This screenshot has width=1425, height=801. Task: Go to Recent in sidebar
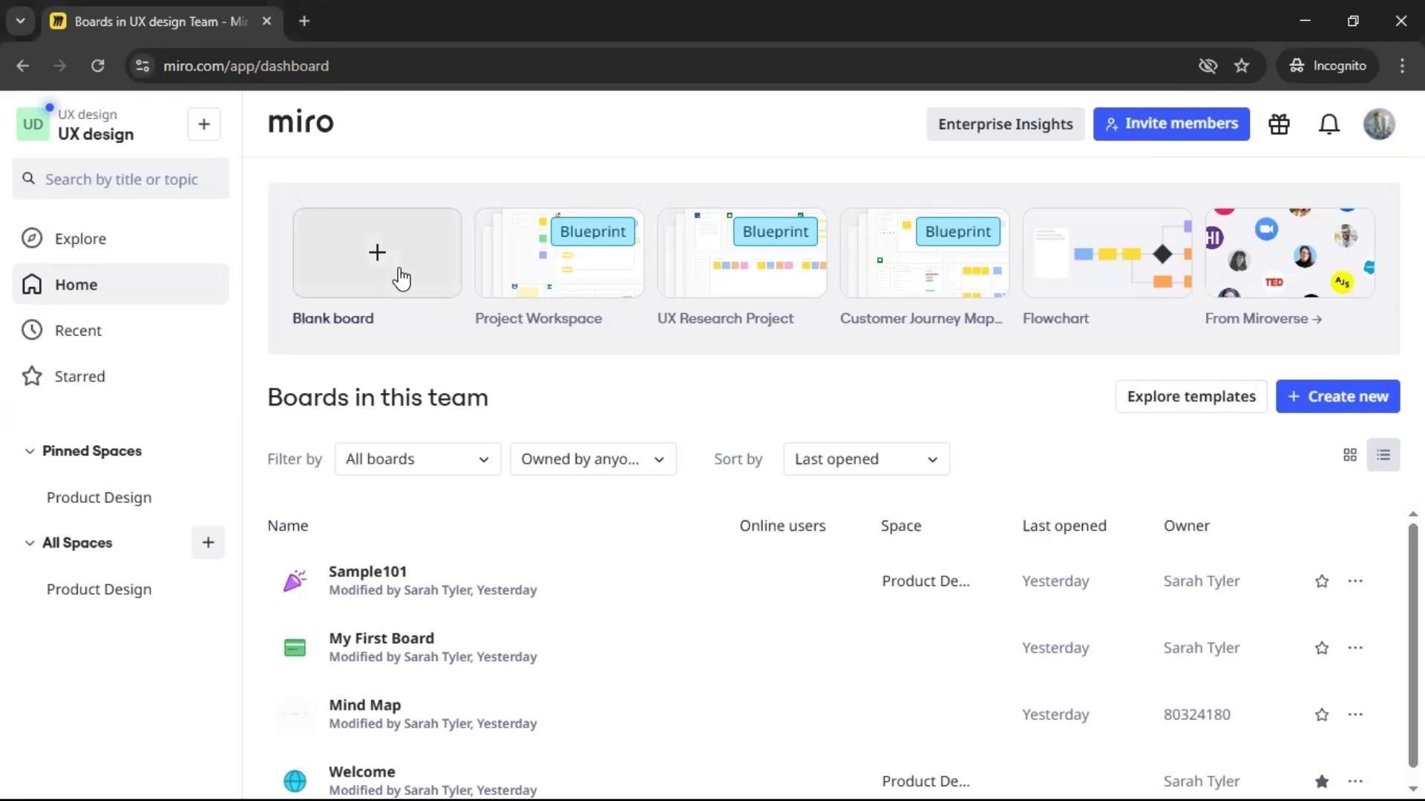(78, 331)
